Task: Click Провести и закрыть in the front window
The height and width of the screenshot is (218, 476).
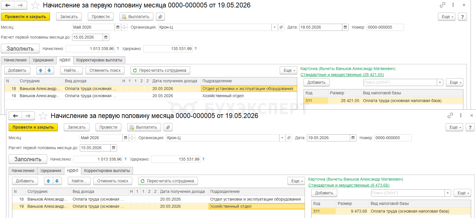Action: 33,127
